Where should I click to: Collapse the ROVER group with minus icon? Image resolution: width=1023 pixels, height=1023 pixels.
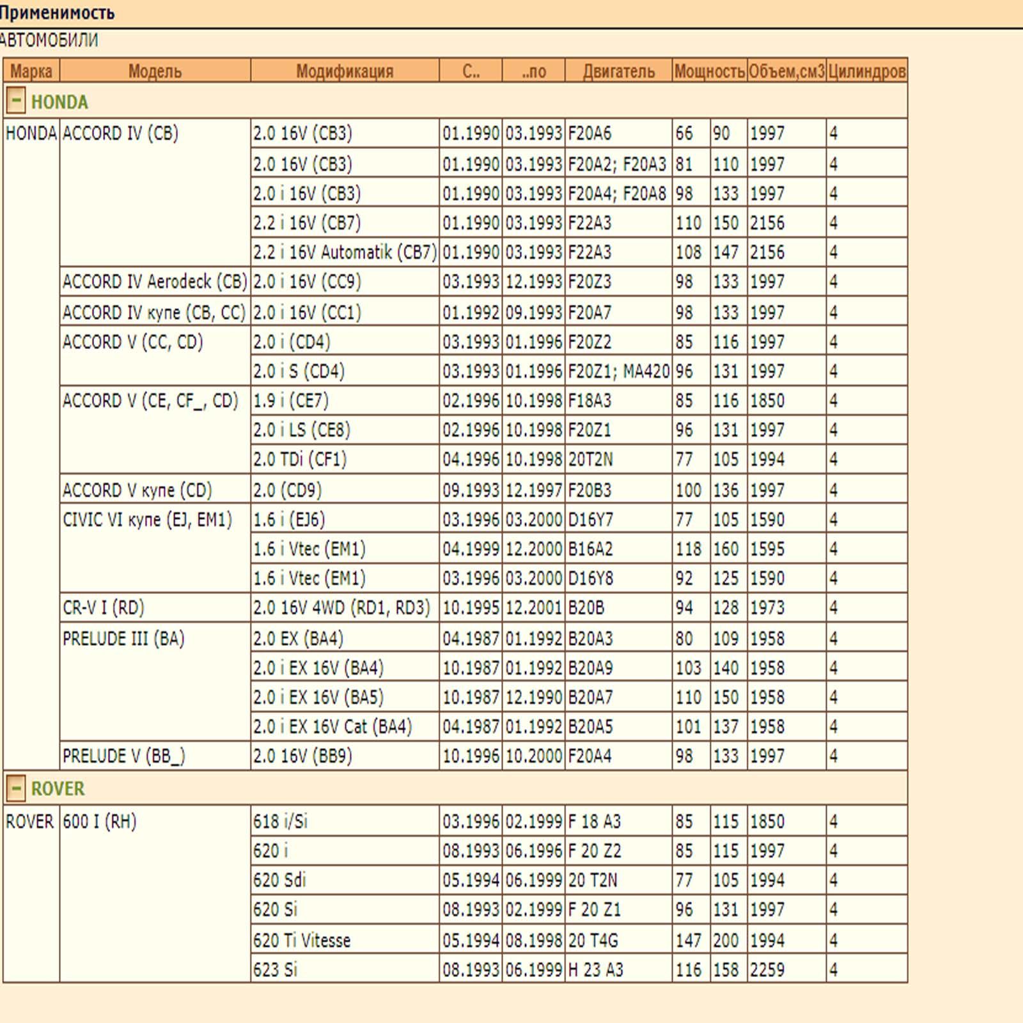[x=16, y=788]
